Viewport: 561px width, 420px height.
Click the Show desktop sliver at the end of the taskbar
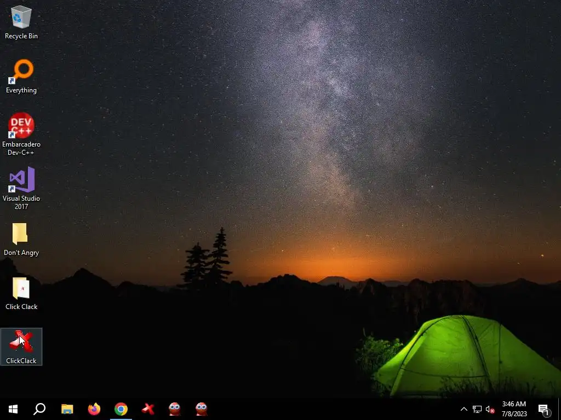click(x=559, y=409)
